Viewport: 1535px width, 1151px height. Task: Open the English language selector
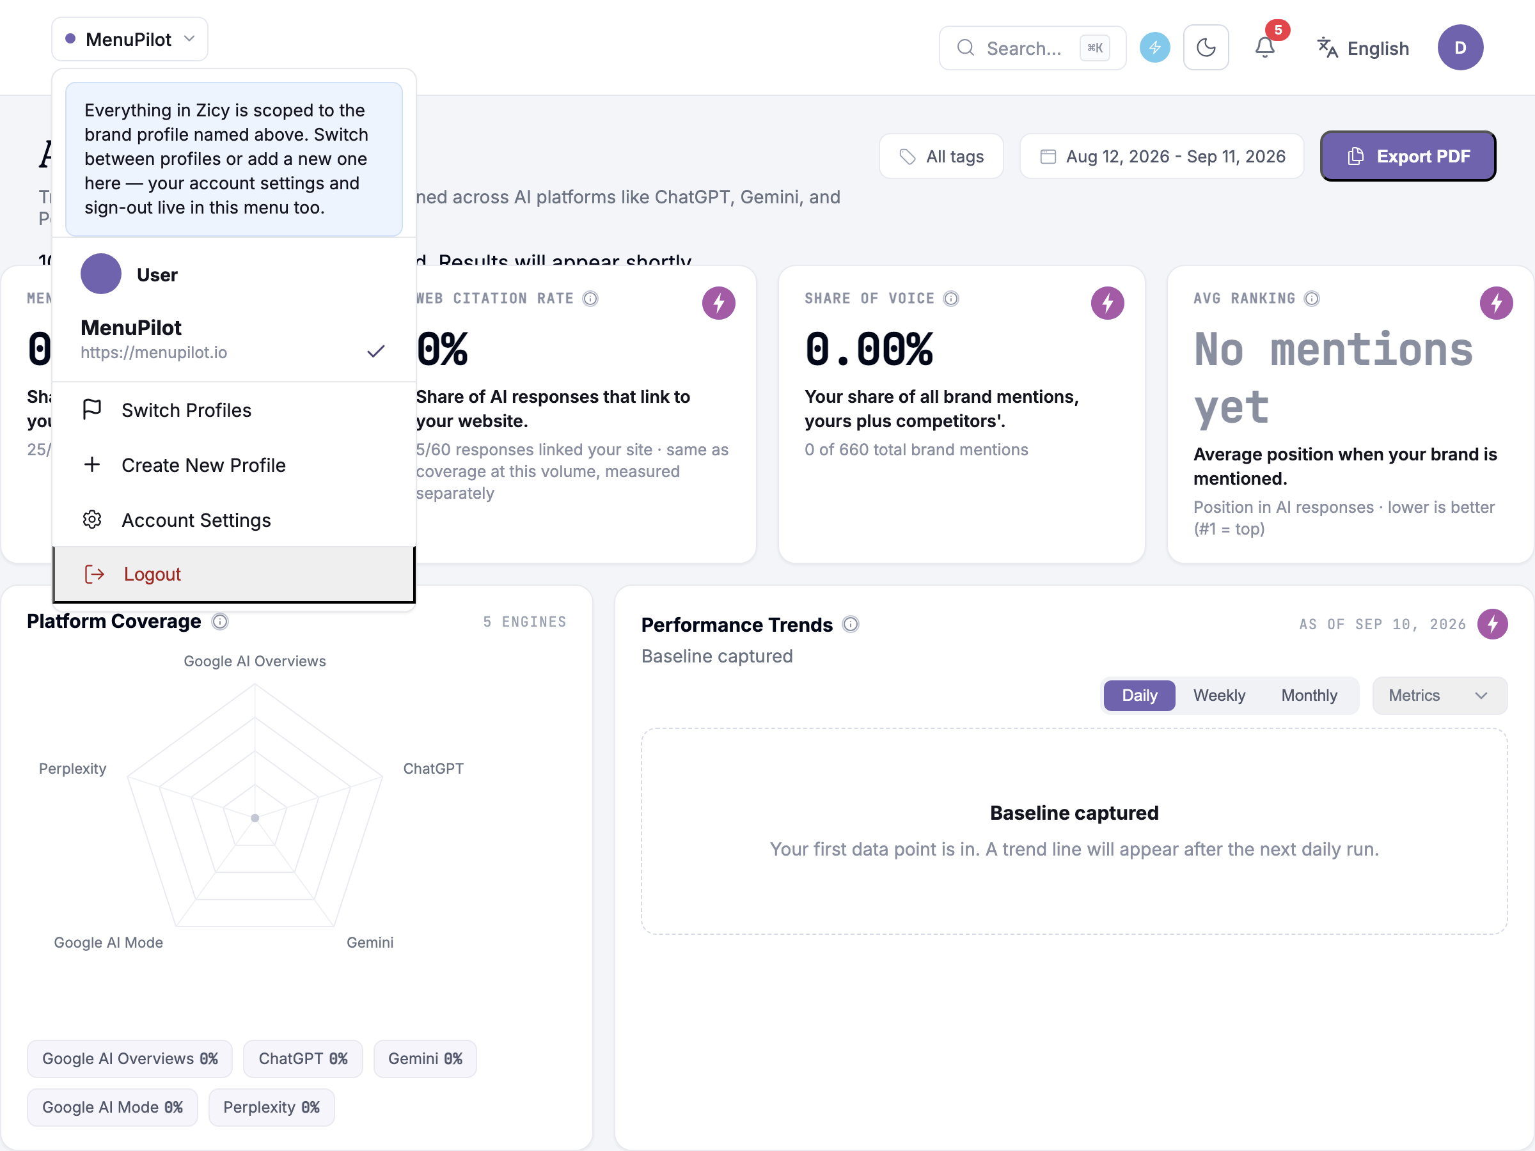pyautogui.click(x=1363, y=48)
